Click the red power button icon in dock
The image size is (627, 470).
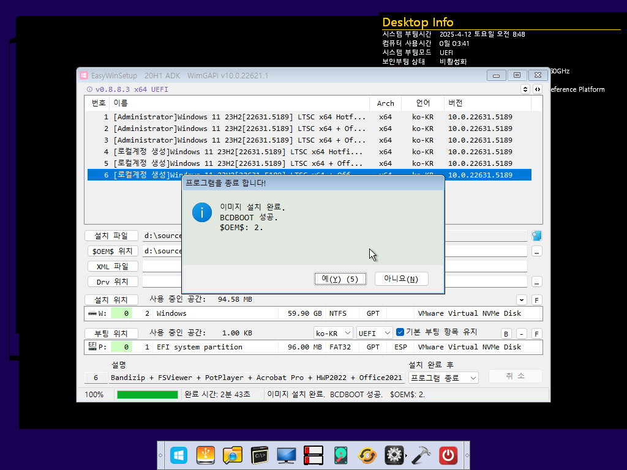coord(448,455)
